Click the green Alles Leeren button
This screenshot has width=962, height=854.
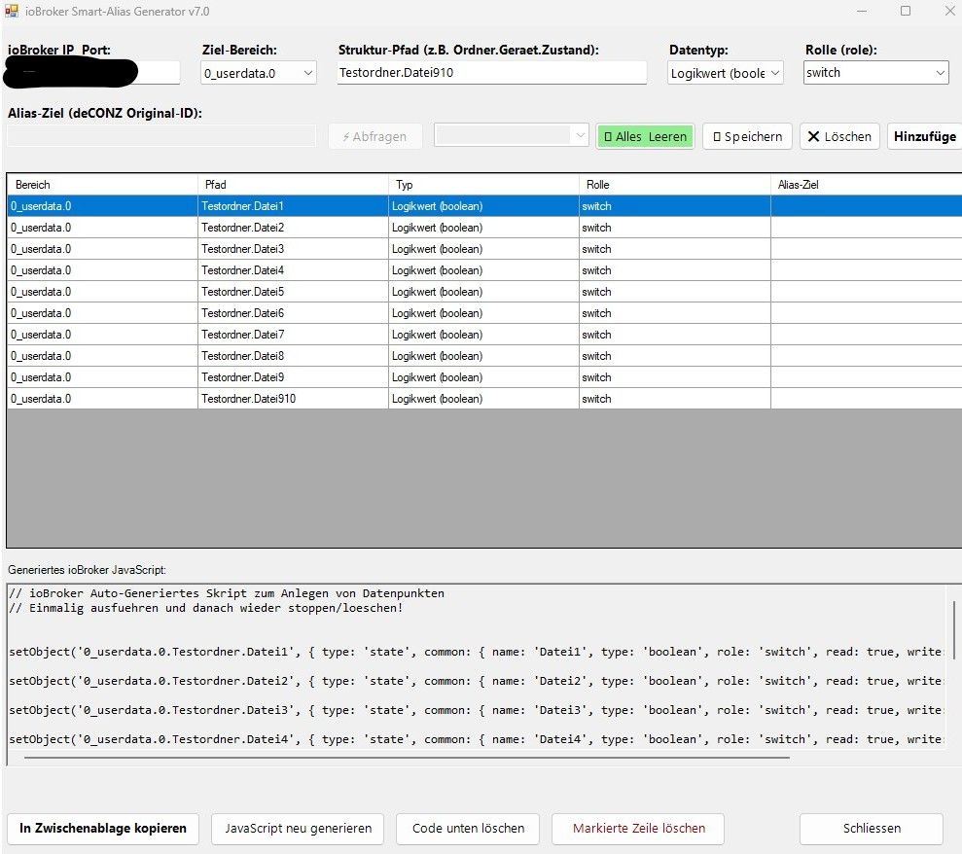[x=646, y=136]
